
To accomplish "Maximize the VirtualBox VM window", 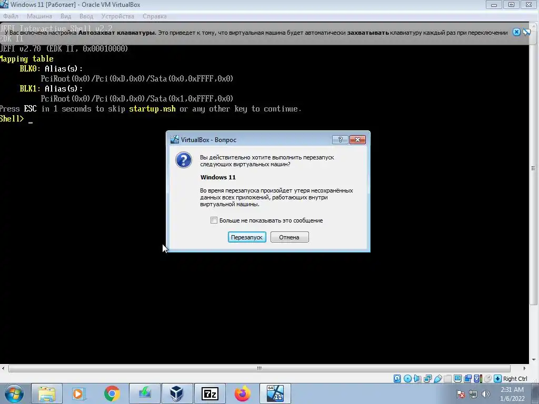I will pyautogui.click(x=511, y=4).
